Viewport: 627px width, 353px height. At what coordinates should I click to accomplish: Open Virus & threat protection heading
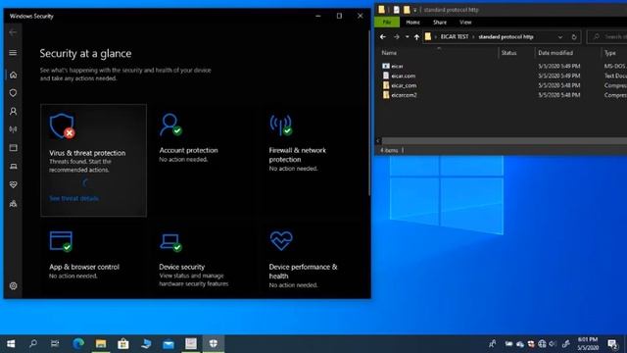point(87,153)
